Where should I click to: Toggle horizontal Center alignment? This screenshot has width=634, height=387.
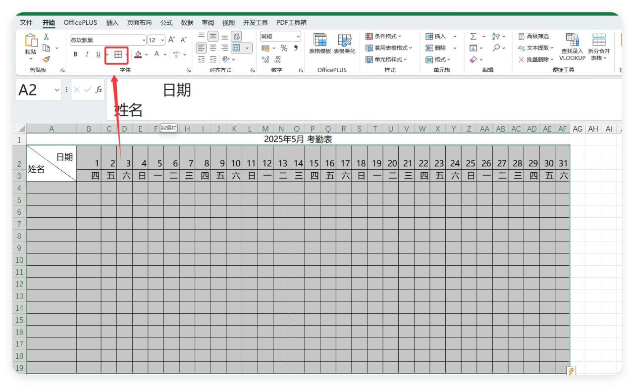(x=213, y=48)
